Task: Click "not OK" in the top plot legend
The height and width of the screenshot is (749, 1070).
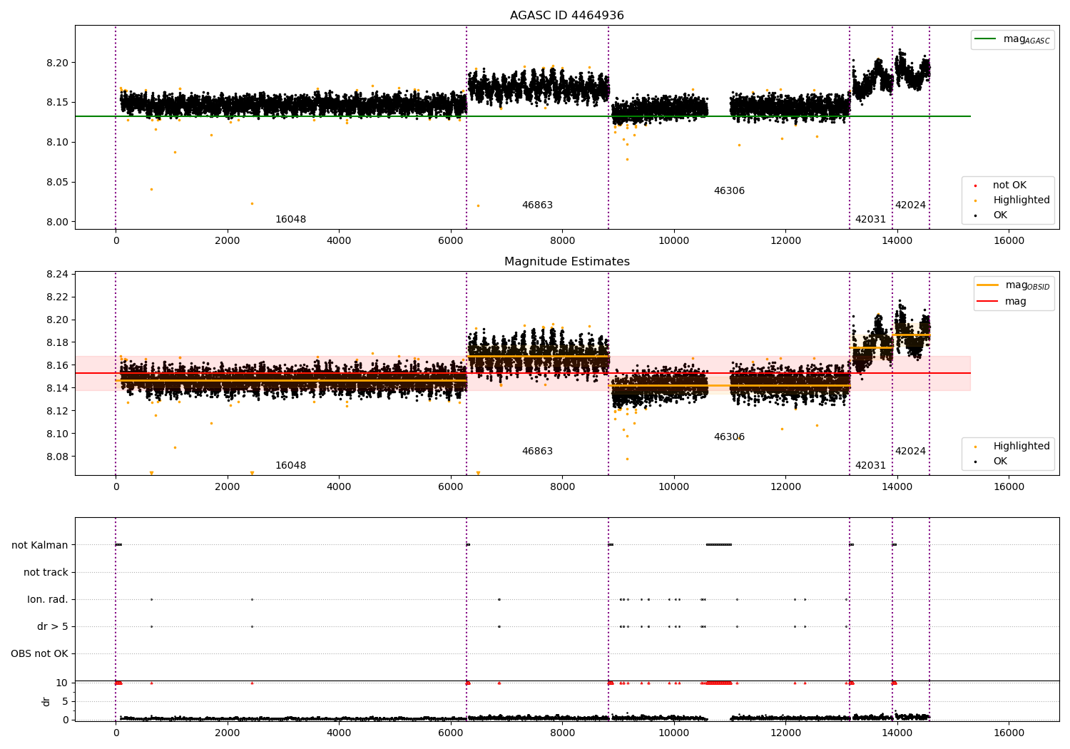Action: pyautogui.click(x=1009, y=185)
